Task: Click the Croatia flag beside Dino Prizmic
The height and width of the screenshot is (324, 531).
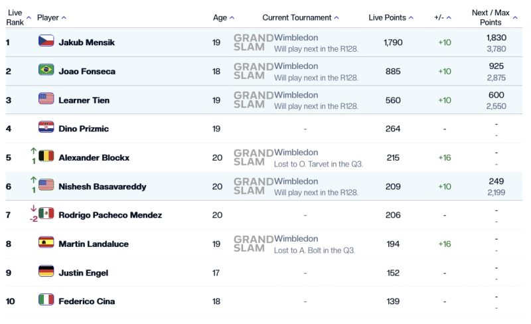Action: [46, 127]
